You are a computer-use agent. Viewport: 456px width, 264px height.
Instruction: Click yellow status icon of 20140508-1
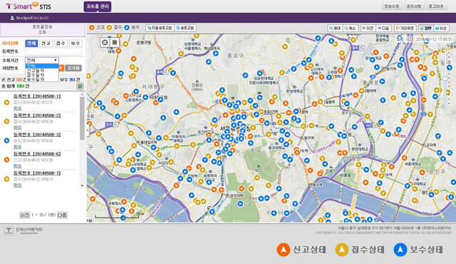6,102
